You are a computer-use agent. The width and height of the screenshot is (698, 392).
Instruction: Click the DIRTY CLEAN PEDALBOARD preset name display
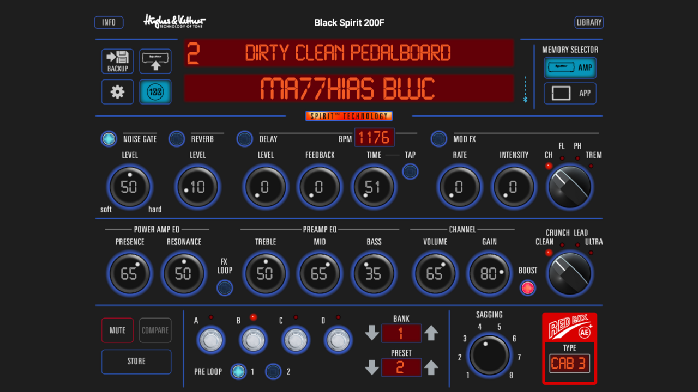click(x=349, y=53)
